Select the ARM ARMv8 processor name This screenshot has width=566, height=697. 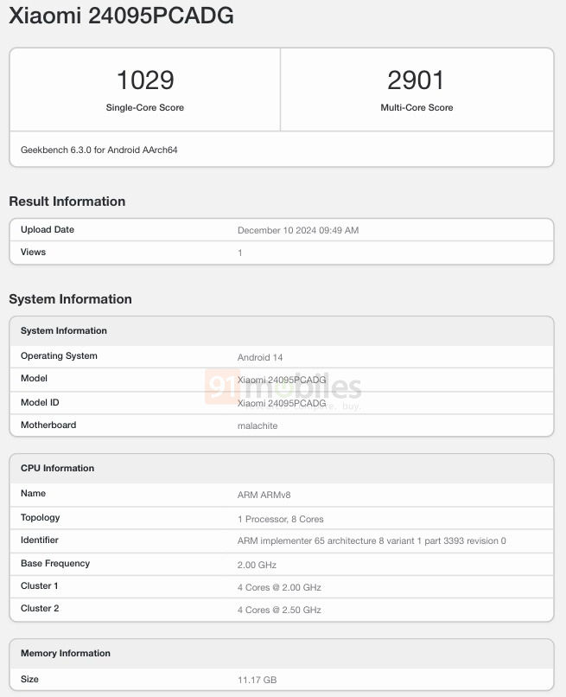click(266, 495)
